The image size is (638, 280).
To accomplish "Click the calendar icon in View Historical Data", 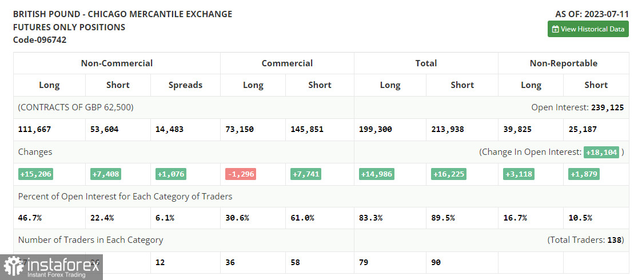I will 555,29.
